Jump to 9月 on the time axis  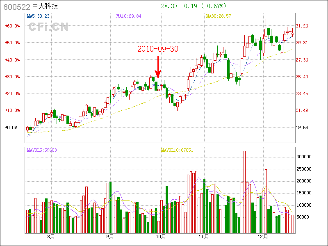[x=110, y=237]
